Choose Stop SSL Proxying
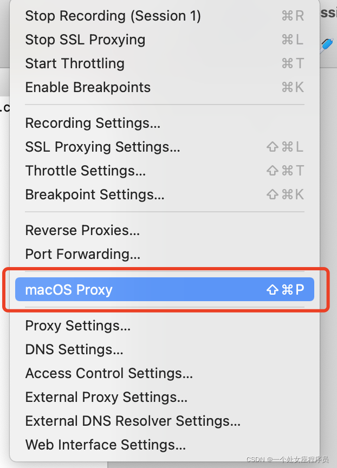 pos(165,40)
